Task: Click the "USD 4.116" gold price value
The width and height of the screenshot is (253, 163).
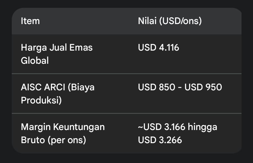Action: 159,48
